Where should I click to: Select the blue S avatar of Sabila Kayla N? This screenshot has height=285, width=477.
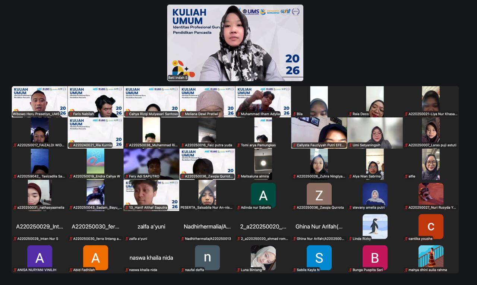click(x=319, y=257)
